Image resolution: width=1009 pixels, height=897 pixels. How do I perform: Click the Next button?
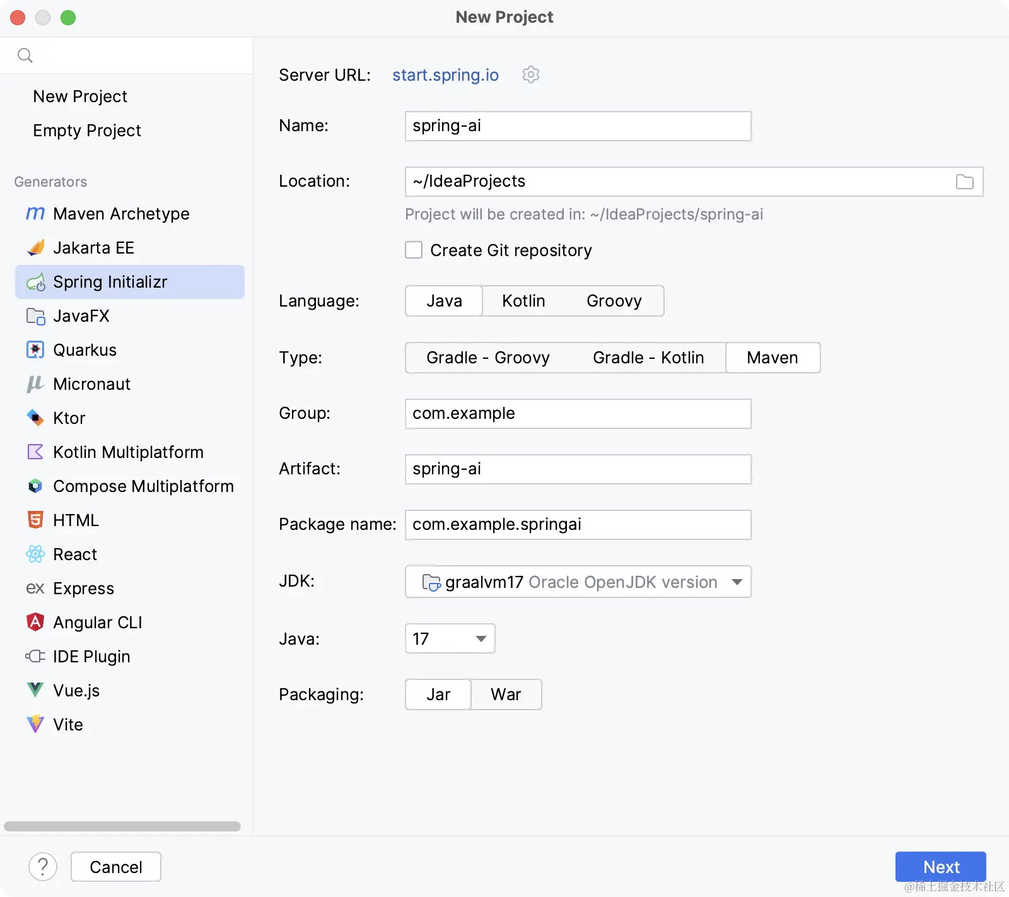pos(941,867)
